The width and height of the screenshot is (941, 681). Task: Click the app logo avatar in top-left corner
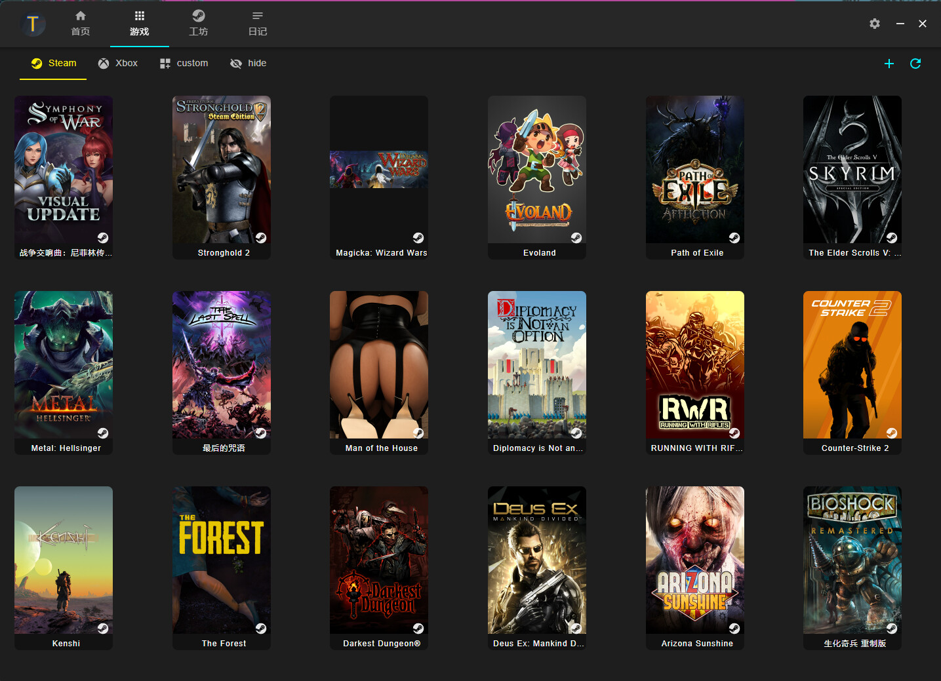(x=33, y=24)
